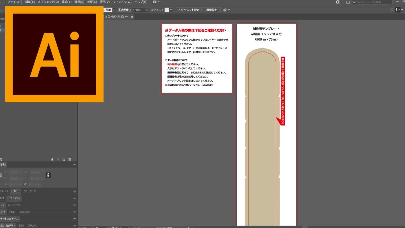Click the delete artboard trash icon
The height and width of the screenshot is (228, 405).
(x=70, y=159)
